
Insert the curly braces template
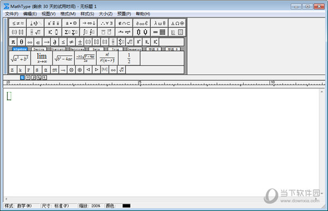(104, 42)
